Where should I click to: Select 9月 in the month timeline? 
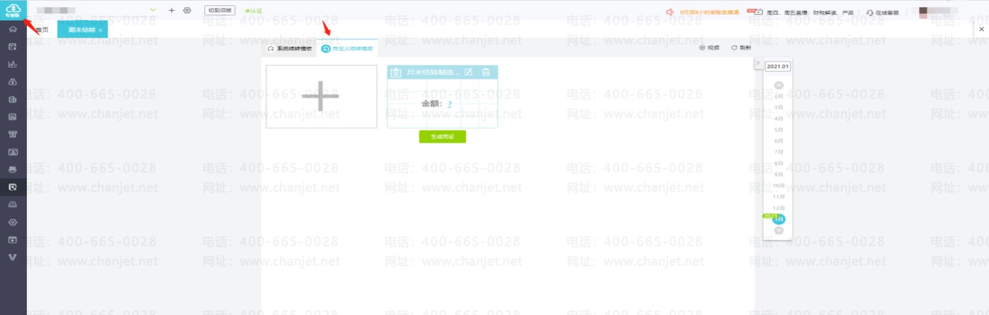click(x=779, y=174)
